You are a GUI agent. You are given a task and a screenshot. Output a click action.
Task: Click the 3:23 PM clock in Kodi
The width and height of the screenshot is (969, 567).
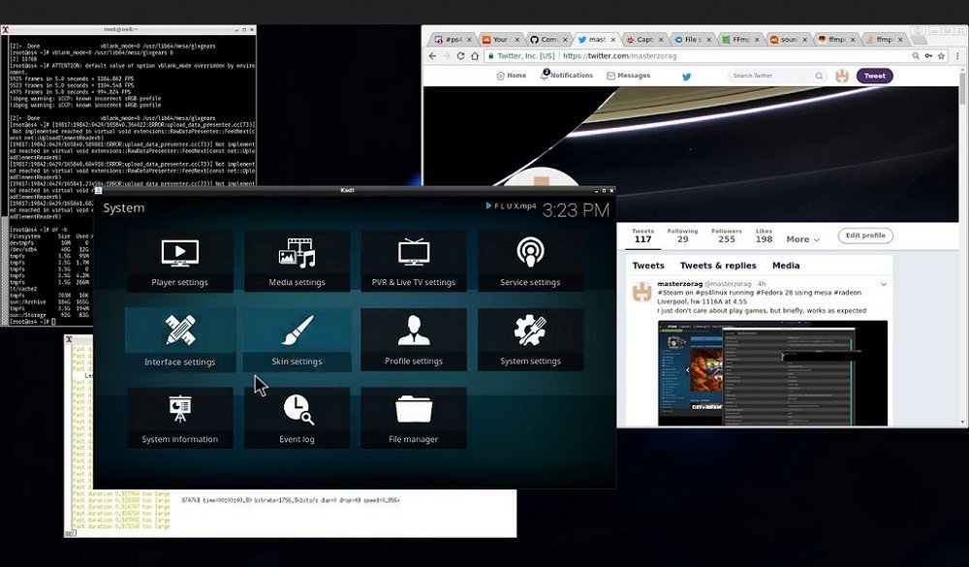point(576,210)
